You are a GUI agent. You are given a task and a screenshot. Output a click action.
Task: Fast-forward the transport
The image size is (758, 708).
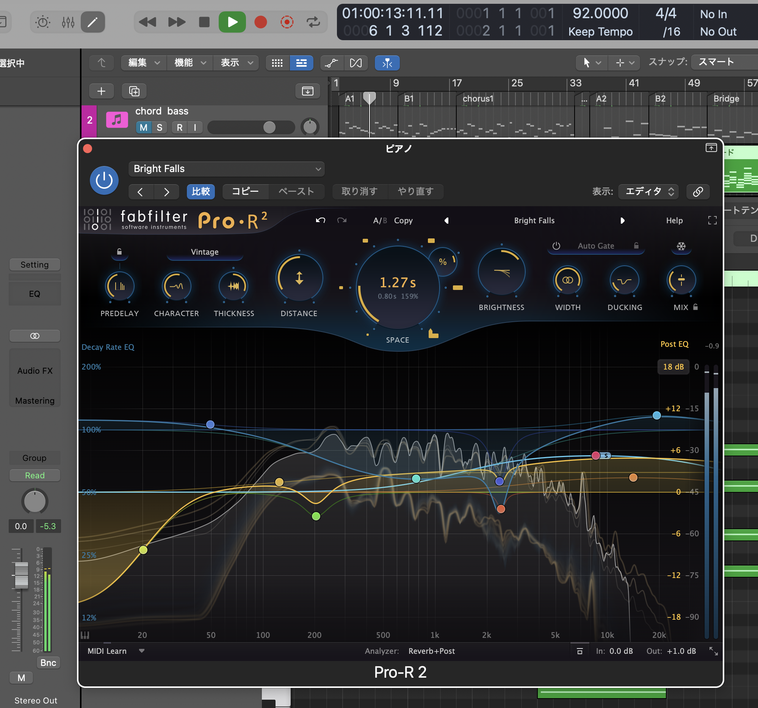pos(176,22)
